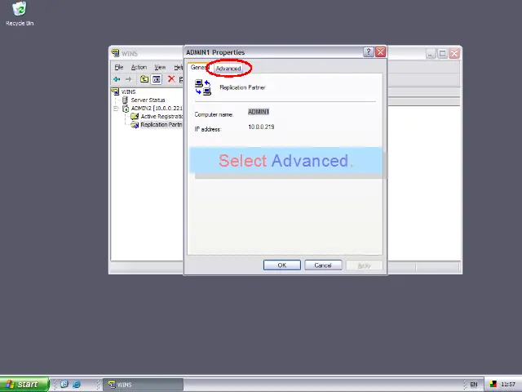Open the File menu in WINS
This screenshot has height=392, width=522.
point(119,67)
